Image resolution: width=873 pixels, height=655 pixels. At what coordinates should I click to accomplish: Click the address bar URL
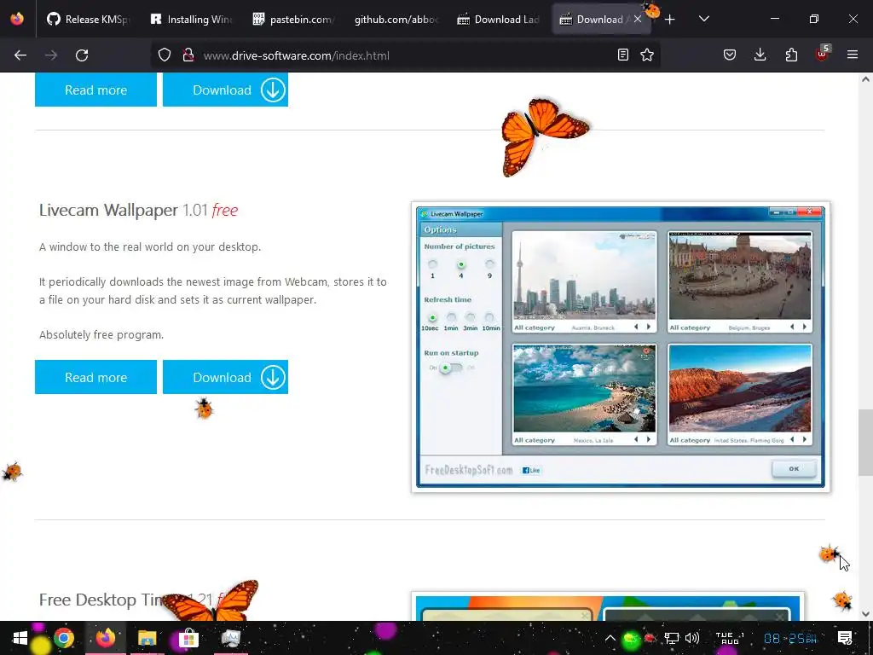pyautogui.click(x=296, y=55)
